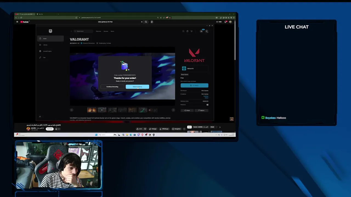Click the Share button on store page

click(187, 111)
